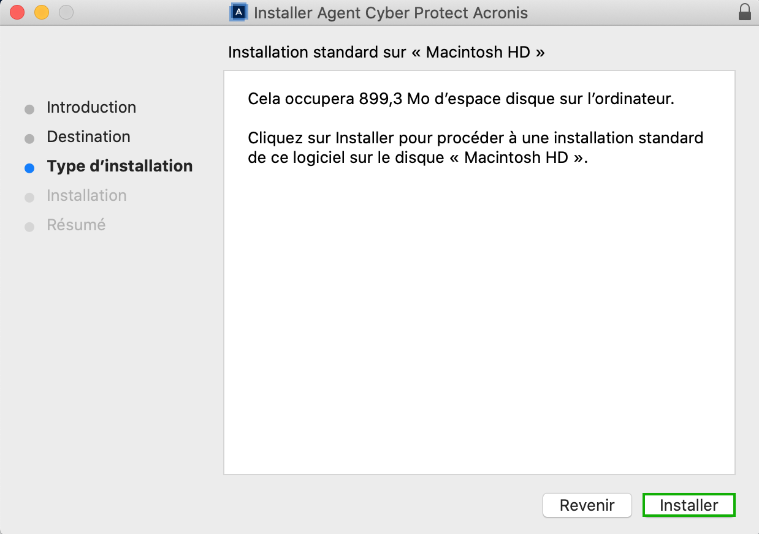Click the Installation standard heading
759x534 pixels.
[386, 52]
